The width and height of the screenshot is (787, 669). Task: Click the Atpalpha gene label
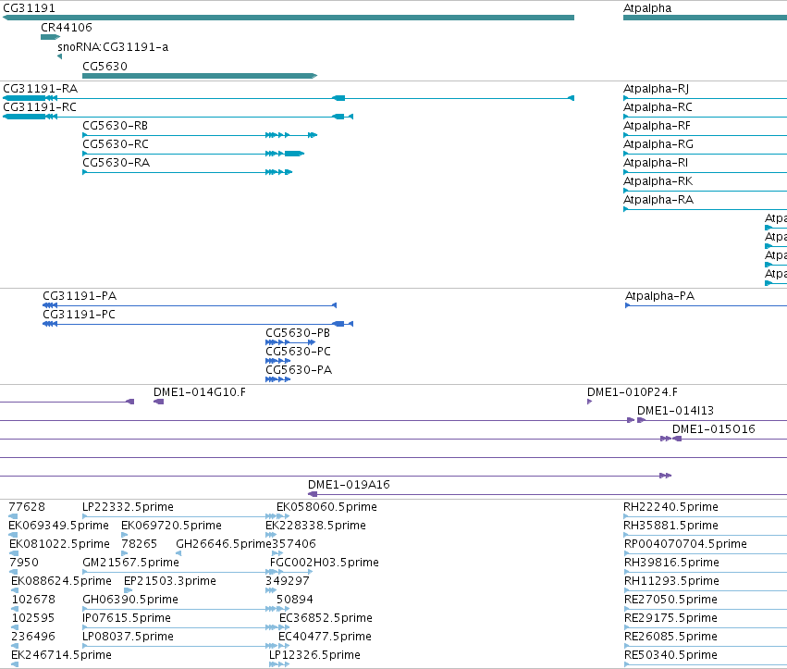[x=647, y=8]
